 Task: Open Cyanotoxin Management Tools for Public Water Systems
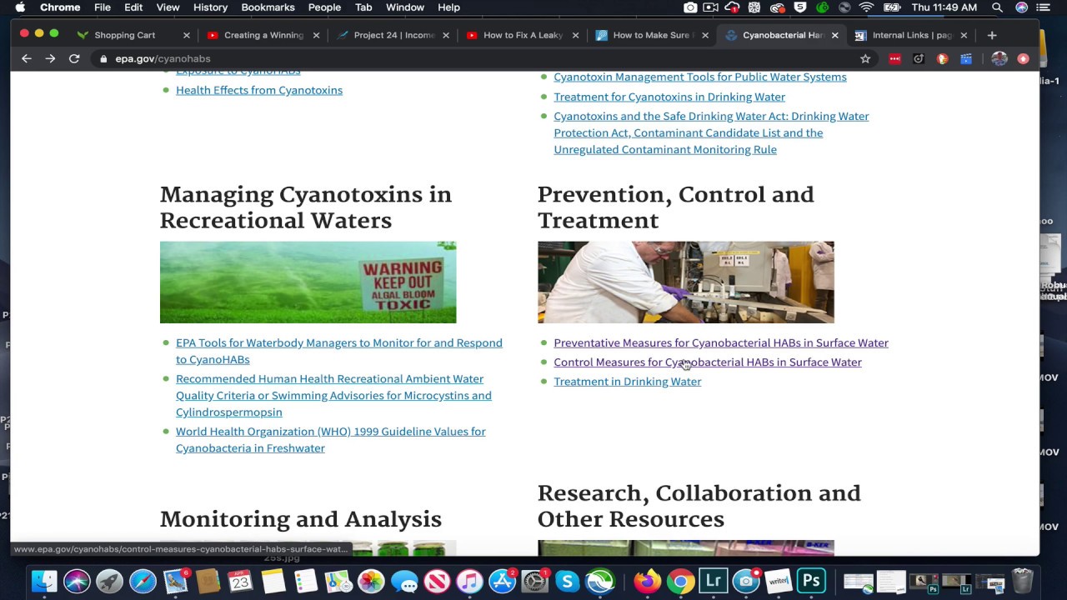(700, 77)
